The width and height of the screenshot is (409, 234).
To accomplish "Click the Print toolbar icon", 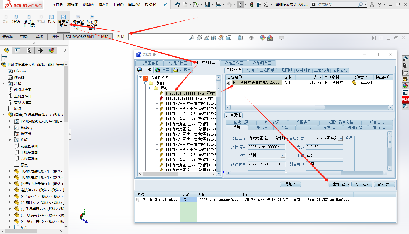I will point(218,5).
